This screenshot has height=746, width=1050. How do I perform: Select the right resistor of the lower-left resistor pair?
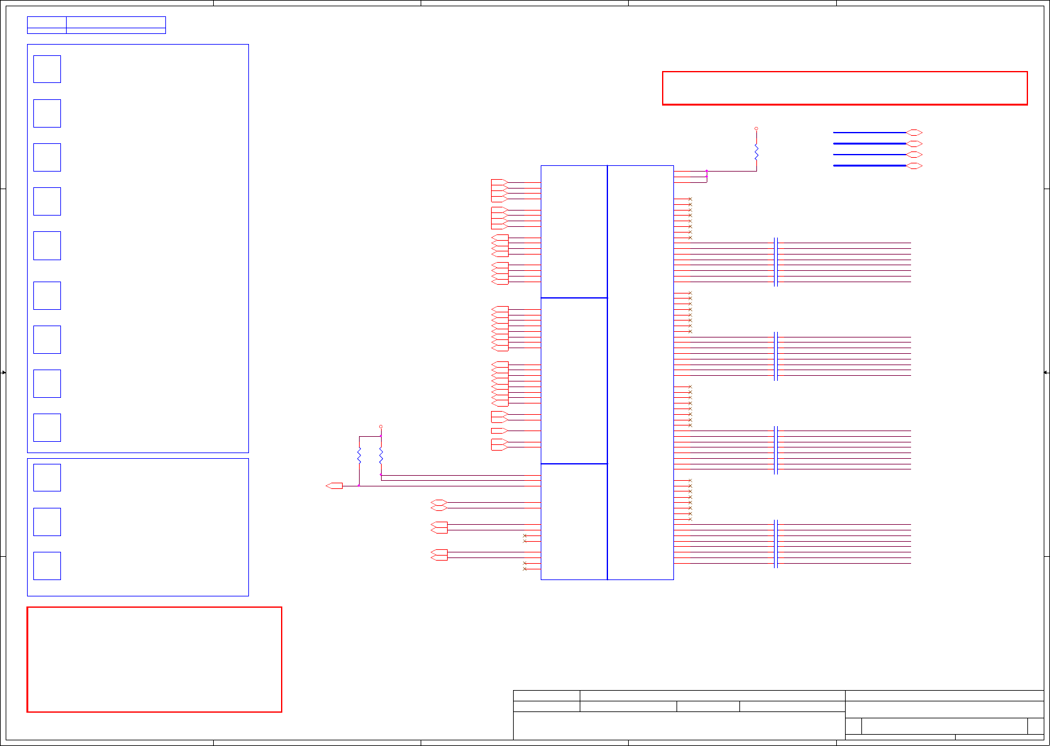[381, 456]
